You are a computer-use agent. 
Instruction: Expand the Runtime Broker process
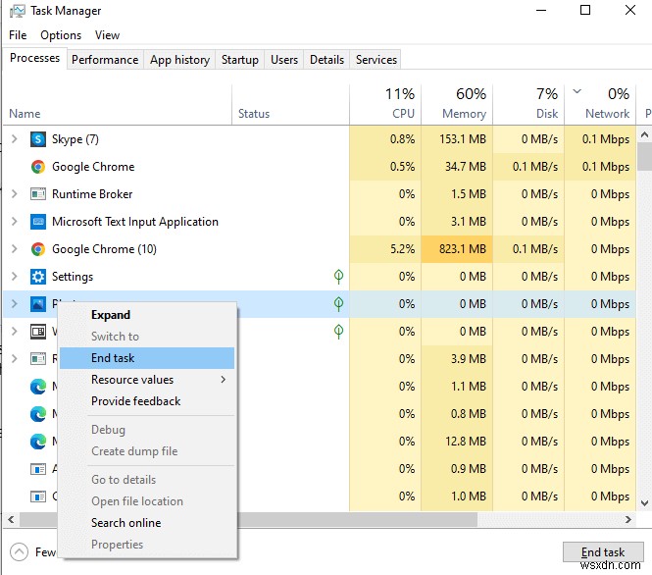(x=14, y=194)
